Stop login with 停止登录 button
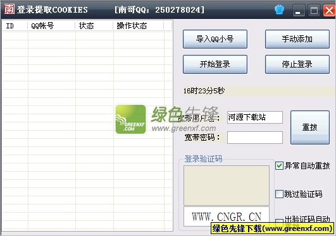The height and width of the screenshot is (236, 336). tap(297, 64)
